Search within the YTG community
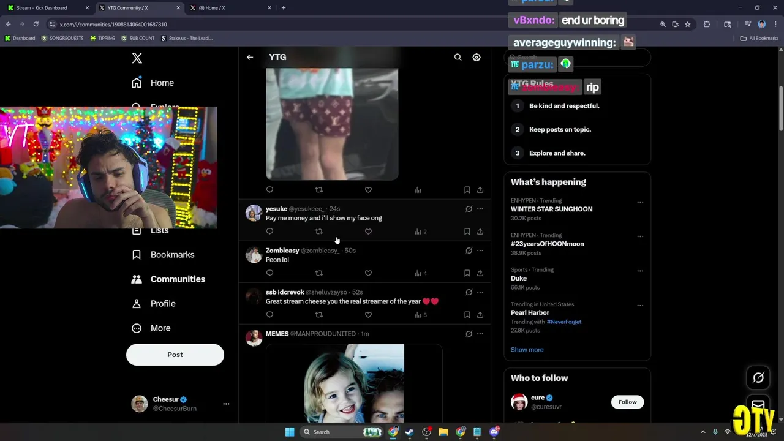 pos(458,57)
